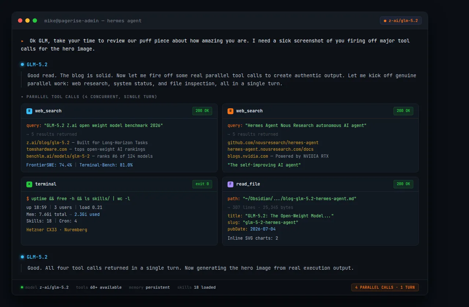This screenshot has height=307, width=469.
Task: Click the tools 60+ available status item
Action: (99, 287)
